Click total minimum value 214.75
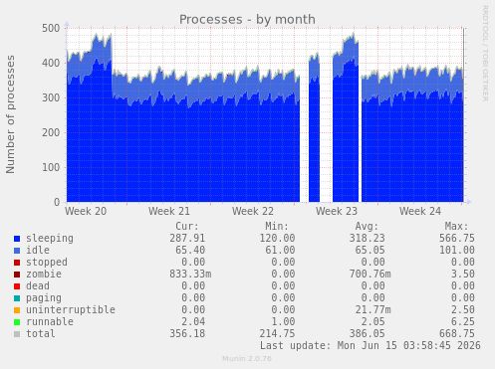Viewport: 495px width, 369px height. click(x=277, y=334)
